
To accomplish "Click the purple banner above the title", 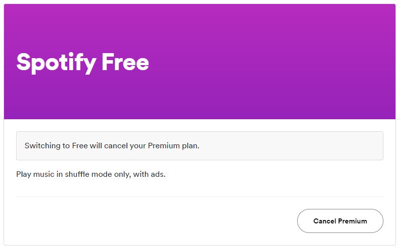I will click(x=200, y=25).
